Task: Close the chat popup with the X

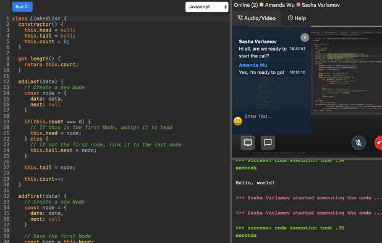Action: point(305,38)
